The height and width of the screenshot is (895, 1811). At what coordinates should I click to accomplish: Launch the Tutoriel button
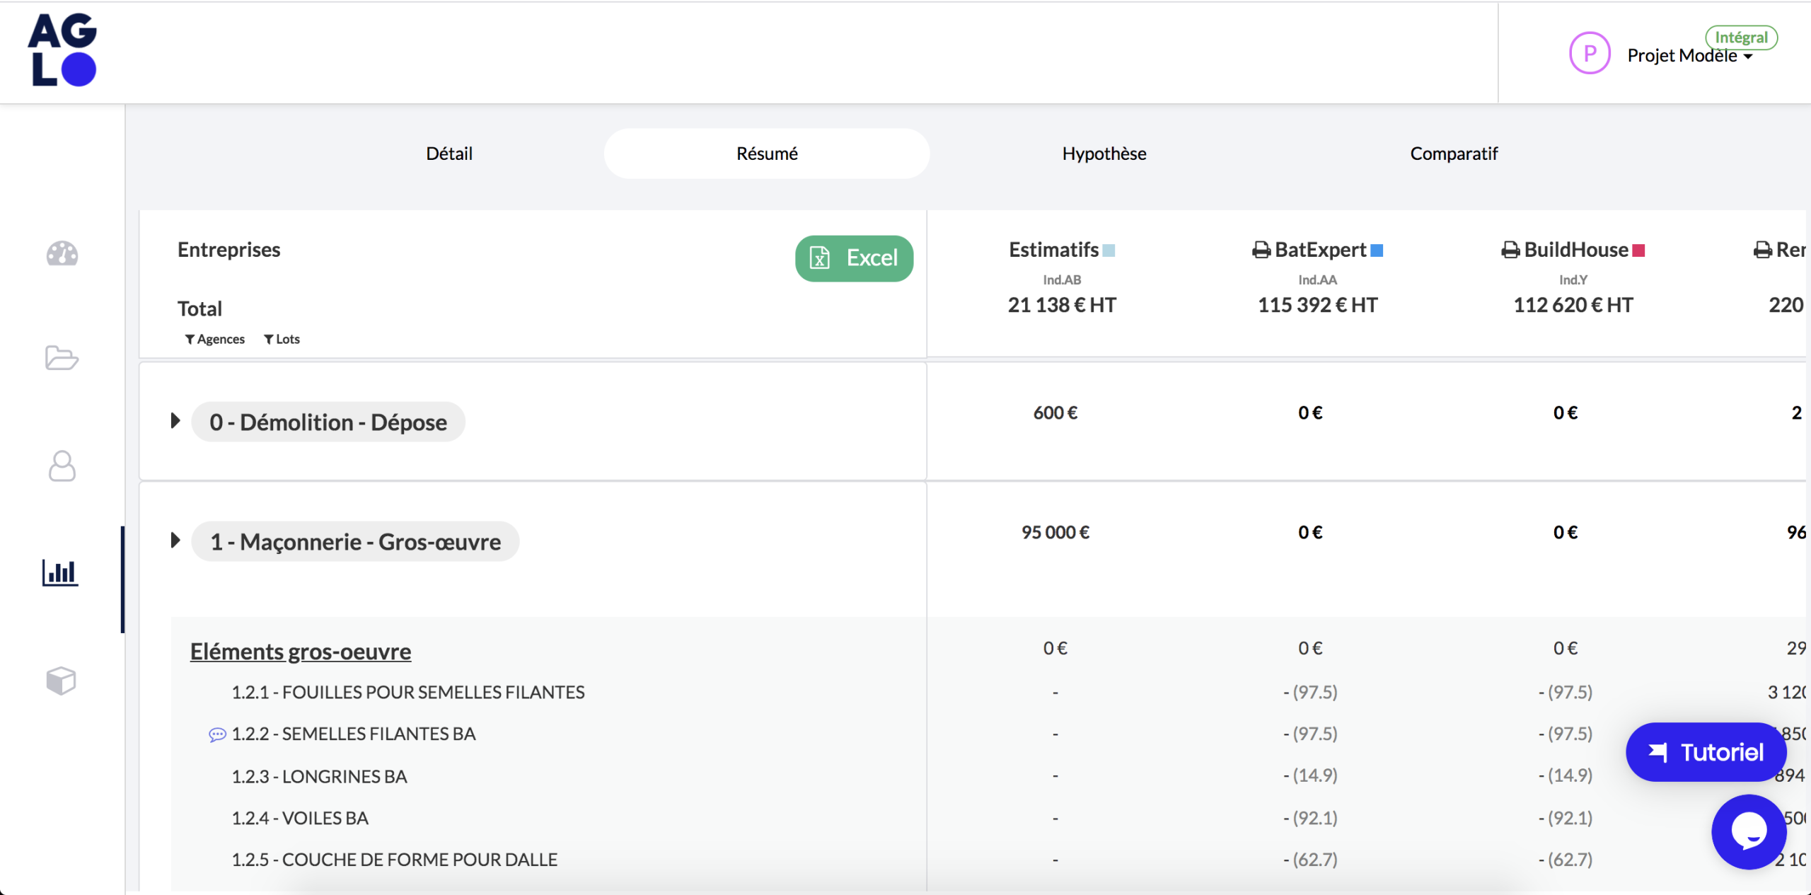tap(1706, 752)
